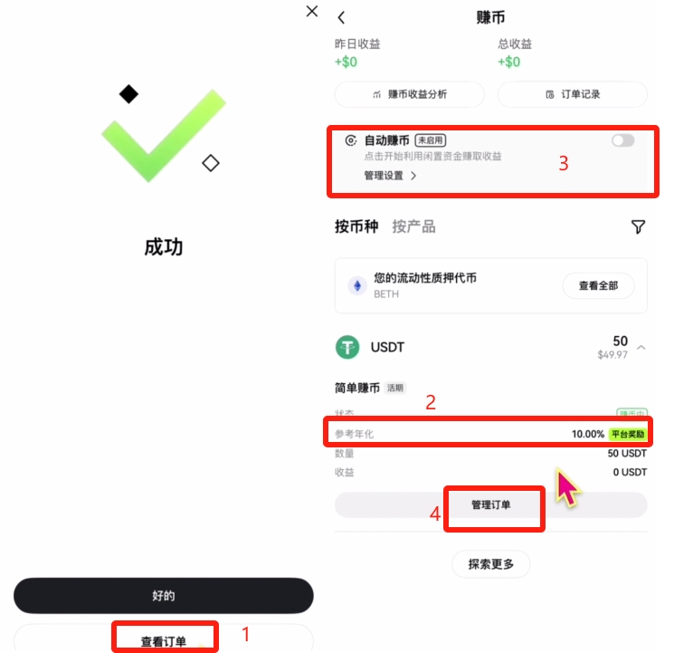This screenshot has width=674, height=653.
Task: Open 赚币收益分析 earnings analysis
Action: click(x=410, y=94)
